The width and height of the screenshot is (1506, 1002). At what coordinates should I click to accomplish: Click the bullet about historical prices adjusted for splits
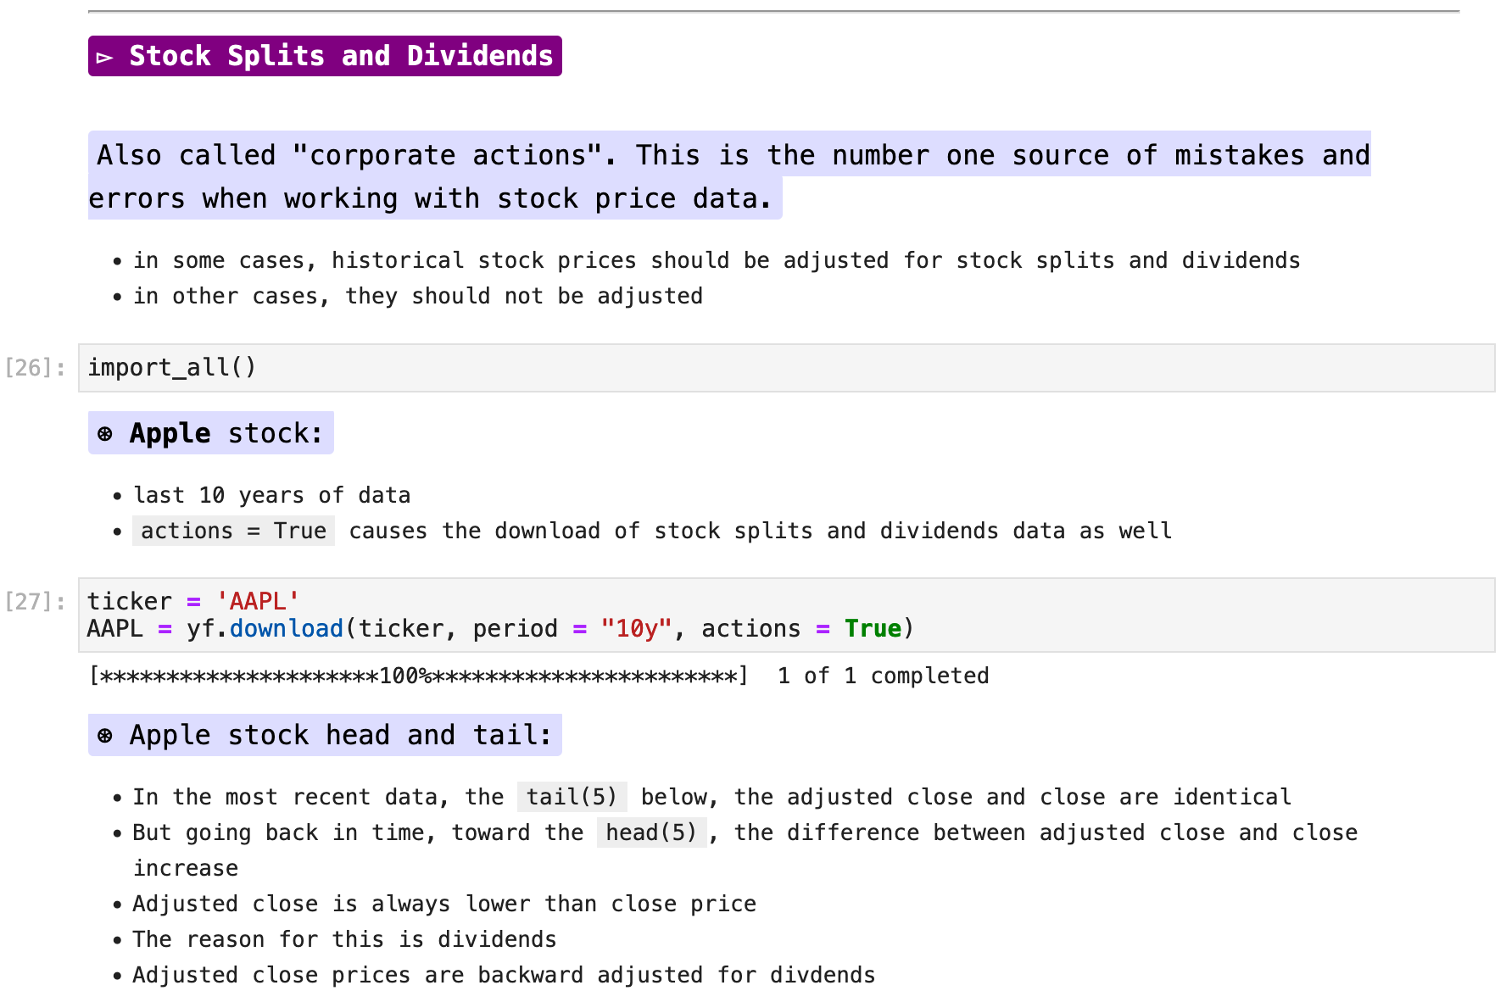point(717,261)
